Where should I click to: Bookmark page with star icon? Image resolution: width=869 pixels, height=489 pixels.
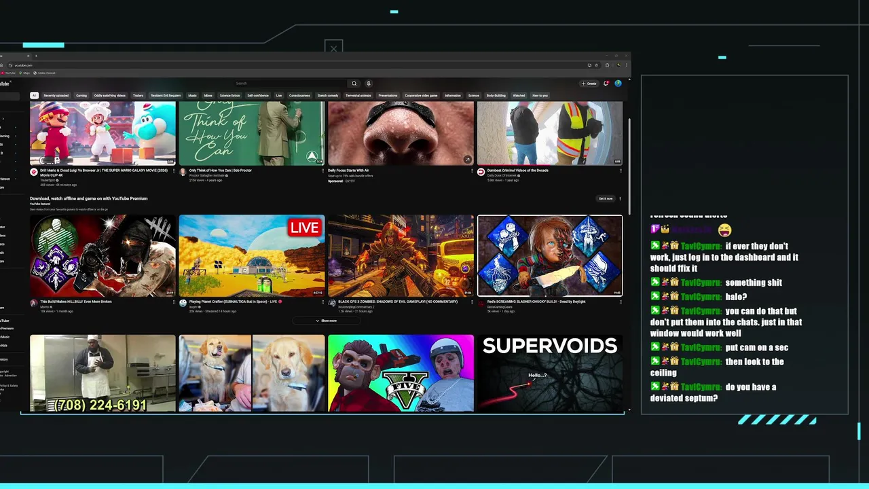click(x=596, y=65)
